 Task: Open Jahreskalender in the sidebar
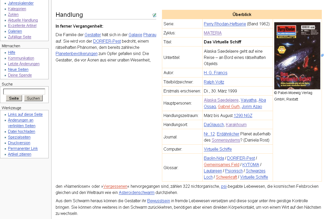pyautogui.click(x=20, y=3)
